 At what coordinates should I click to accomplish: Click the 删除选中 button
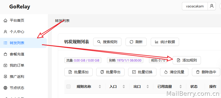point(206,72)
